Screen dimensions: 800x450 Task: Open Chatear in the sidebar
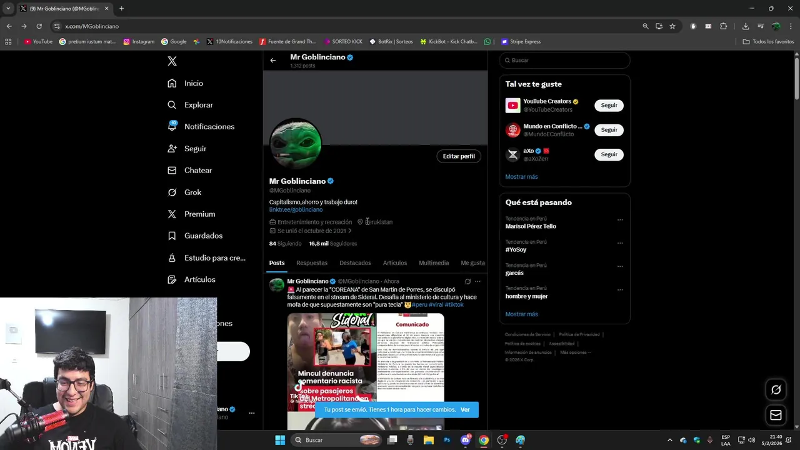pyautogui.click(x=190, y=170)
